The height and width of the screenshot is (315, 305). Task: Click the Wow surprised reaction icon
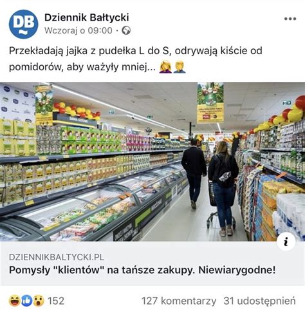coord(39,301)
